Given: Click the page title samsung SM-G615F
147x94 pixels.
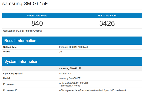Looking at the screenshot, I should click(25, 4).
